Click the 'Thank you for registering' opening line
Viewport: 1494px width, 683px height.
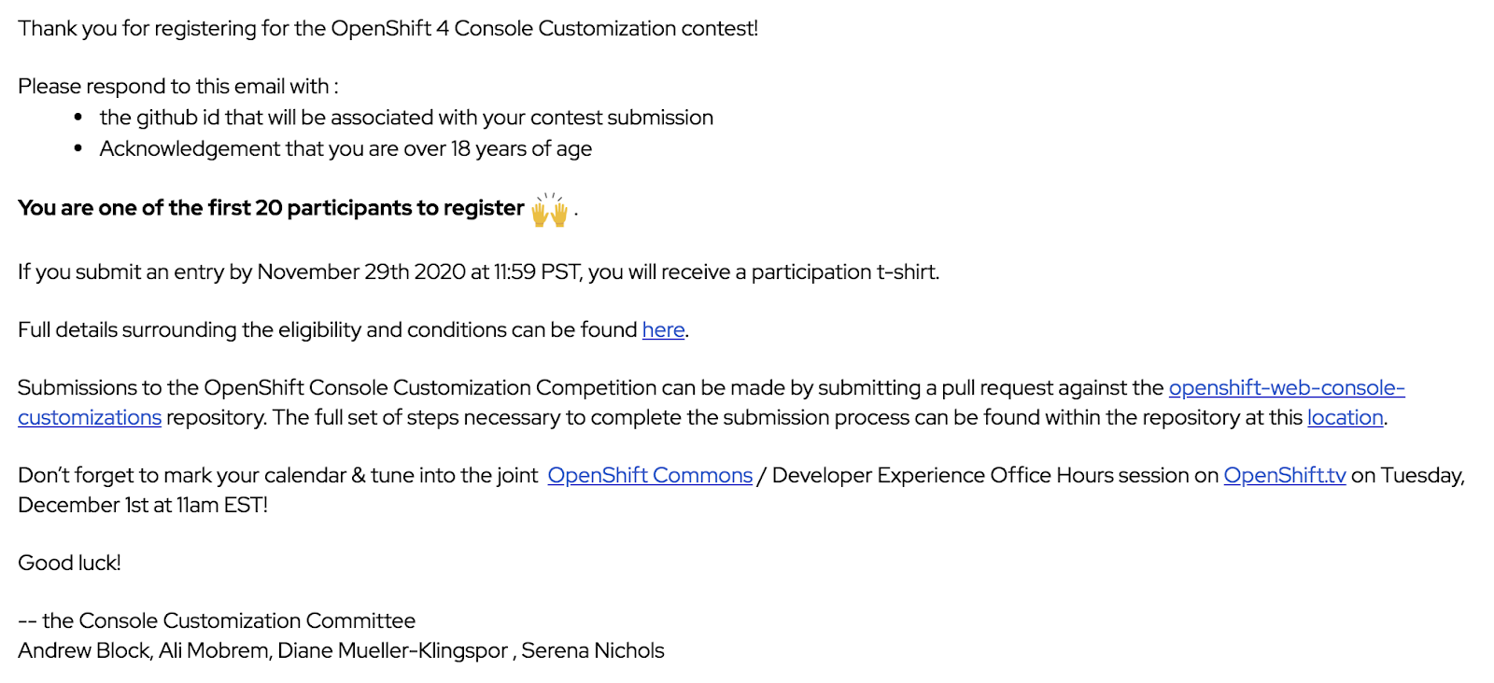click(388, 29)
